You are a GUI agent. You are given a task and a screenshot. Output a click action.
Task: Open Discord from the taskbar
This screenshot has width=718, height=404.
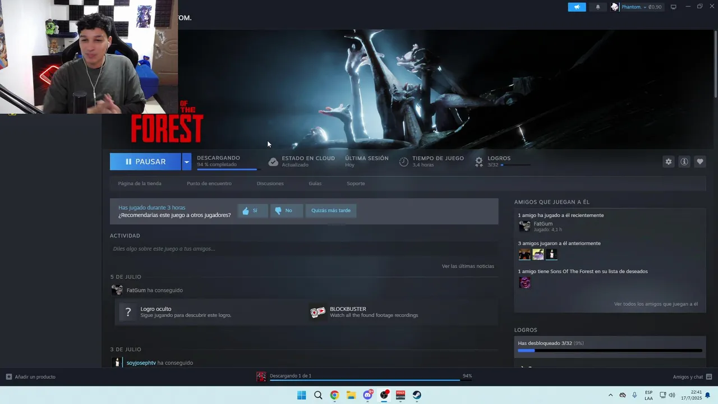367,395
